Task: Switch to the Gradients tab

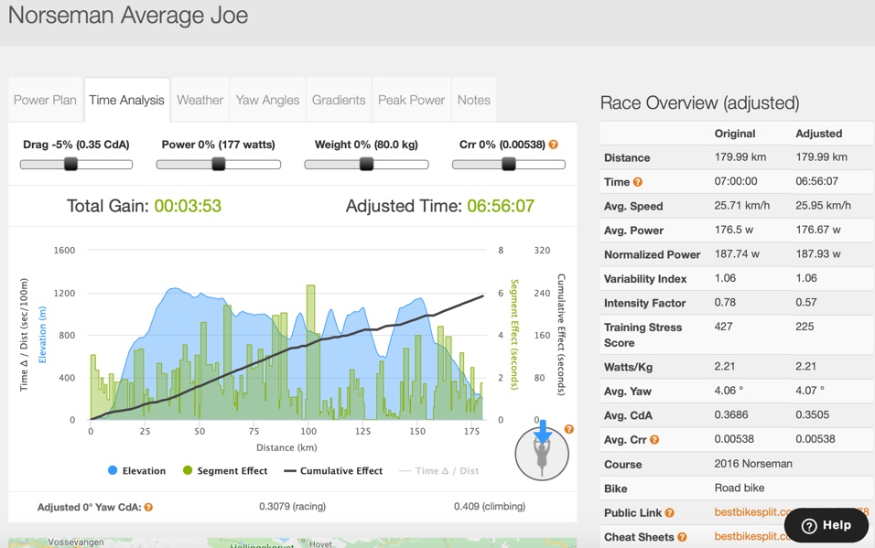Action: point(339,100)
